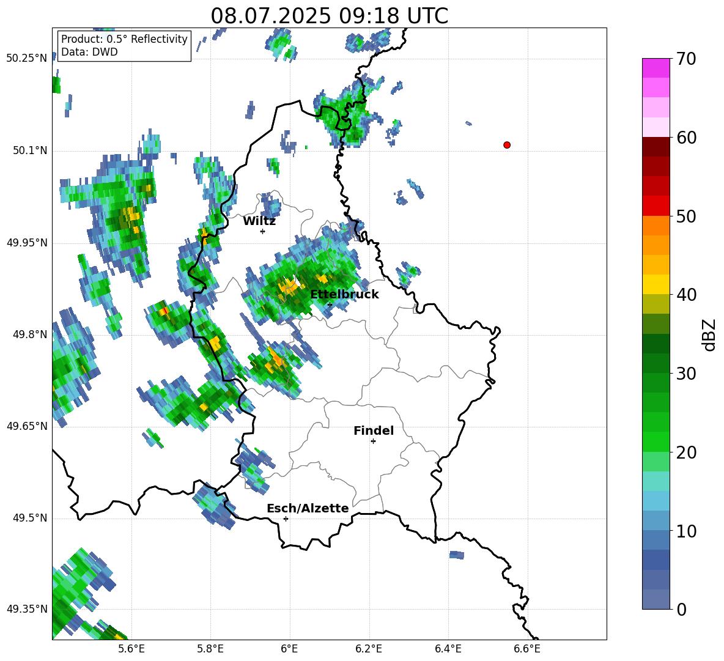Click the cross marker below Findel

pyautogui.click(x=373, y=441)
